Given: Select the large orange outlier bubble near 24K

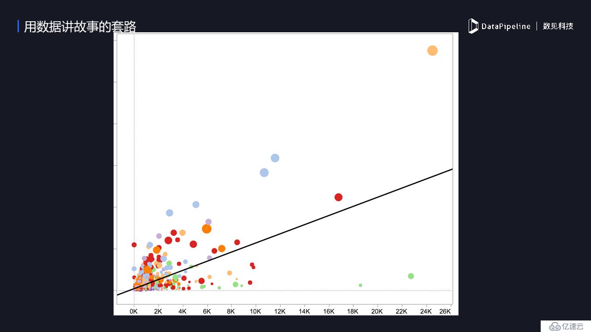Looking at the screenshot, I should (x=432, y=51).
